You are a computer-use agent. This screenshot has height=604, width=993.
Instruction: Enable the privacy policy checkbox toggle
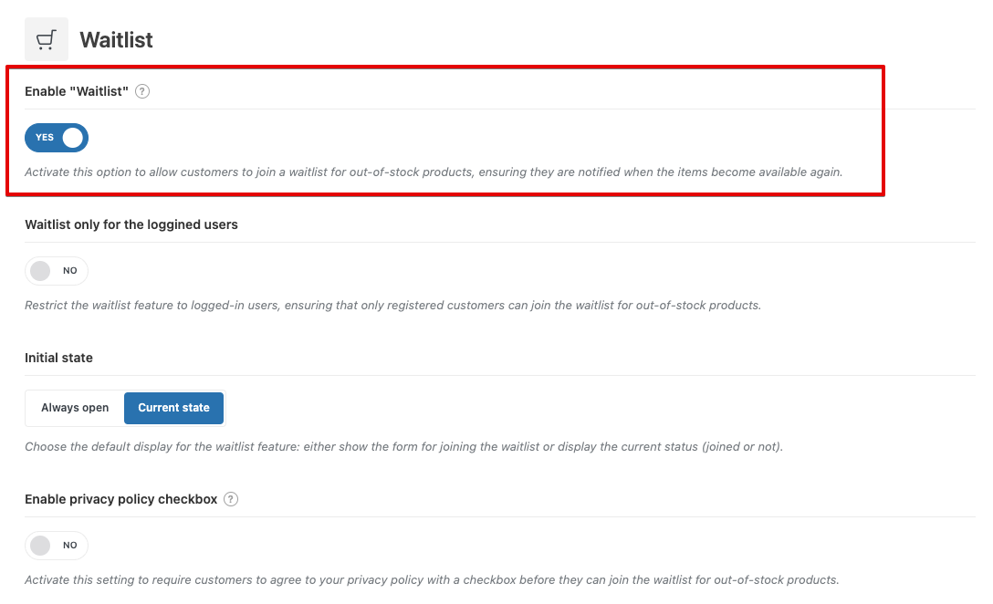[x=57, y=546]
